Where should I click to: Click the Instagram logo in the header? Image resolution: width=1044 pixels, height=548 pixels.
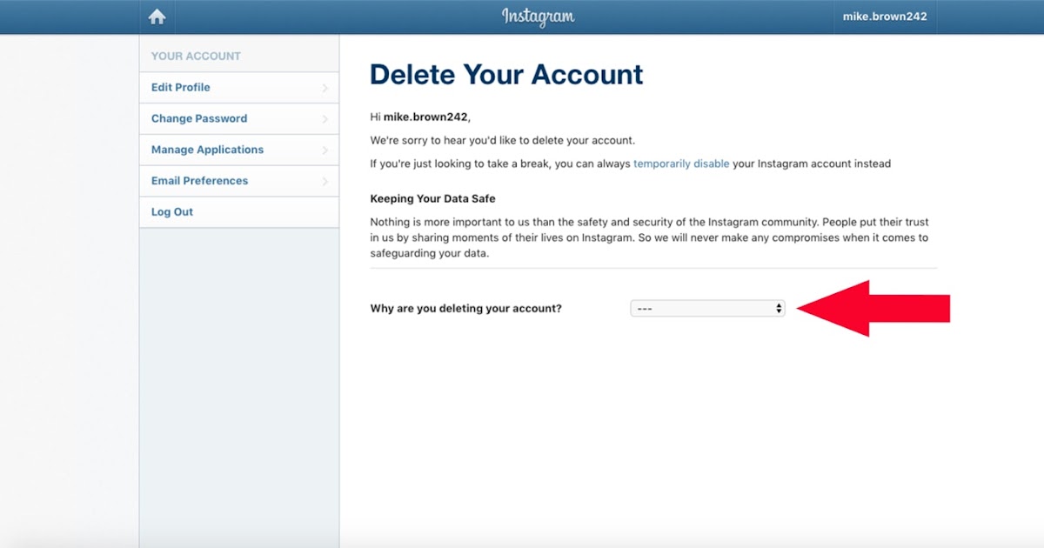pos(538,17)
